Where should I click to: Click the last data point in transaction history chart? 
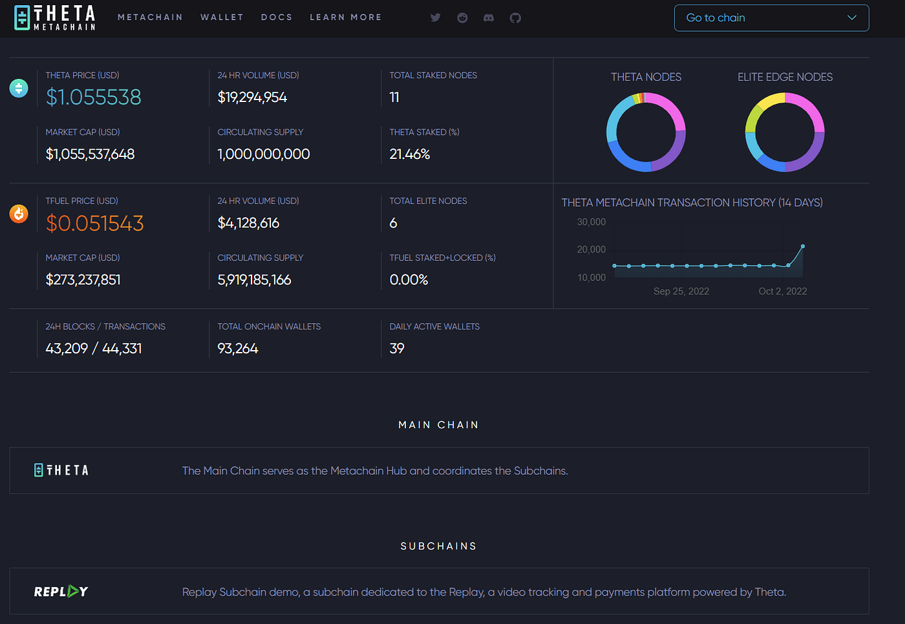coord(803,246)
